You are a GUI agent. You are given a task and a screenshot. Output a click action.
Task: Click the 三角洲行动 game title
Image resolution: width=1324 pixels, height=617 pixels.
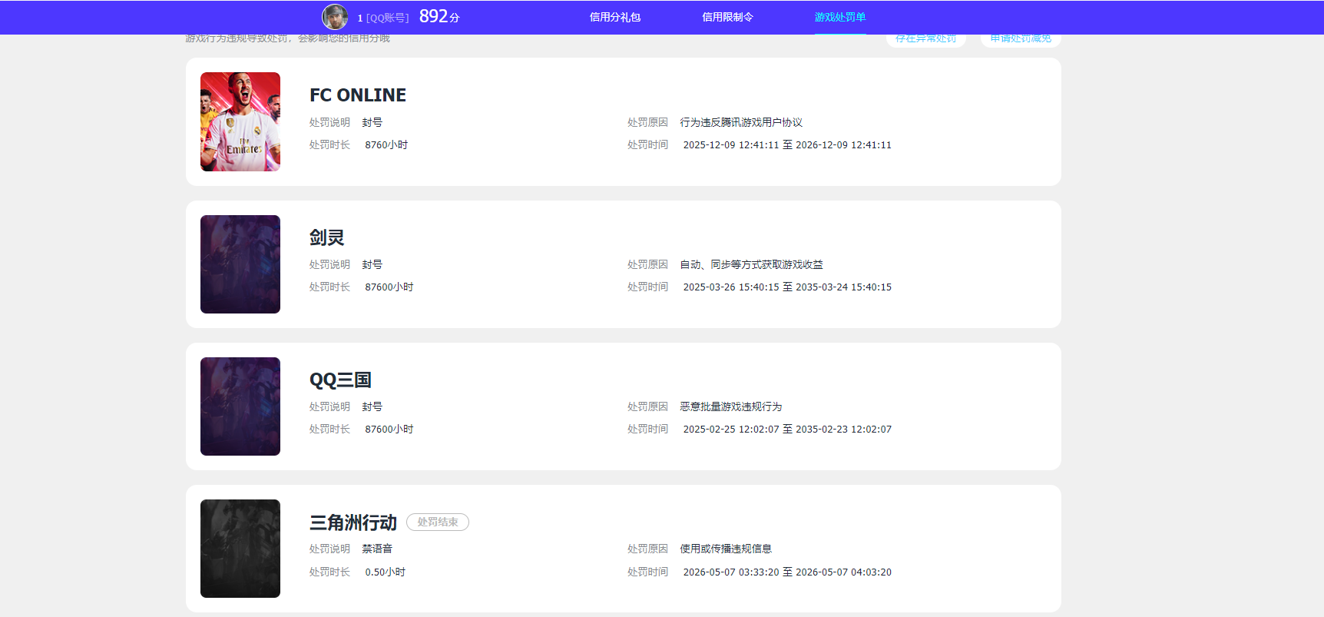click(353, 522)
